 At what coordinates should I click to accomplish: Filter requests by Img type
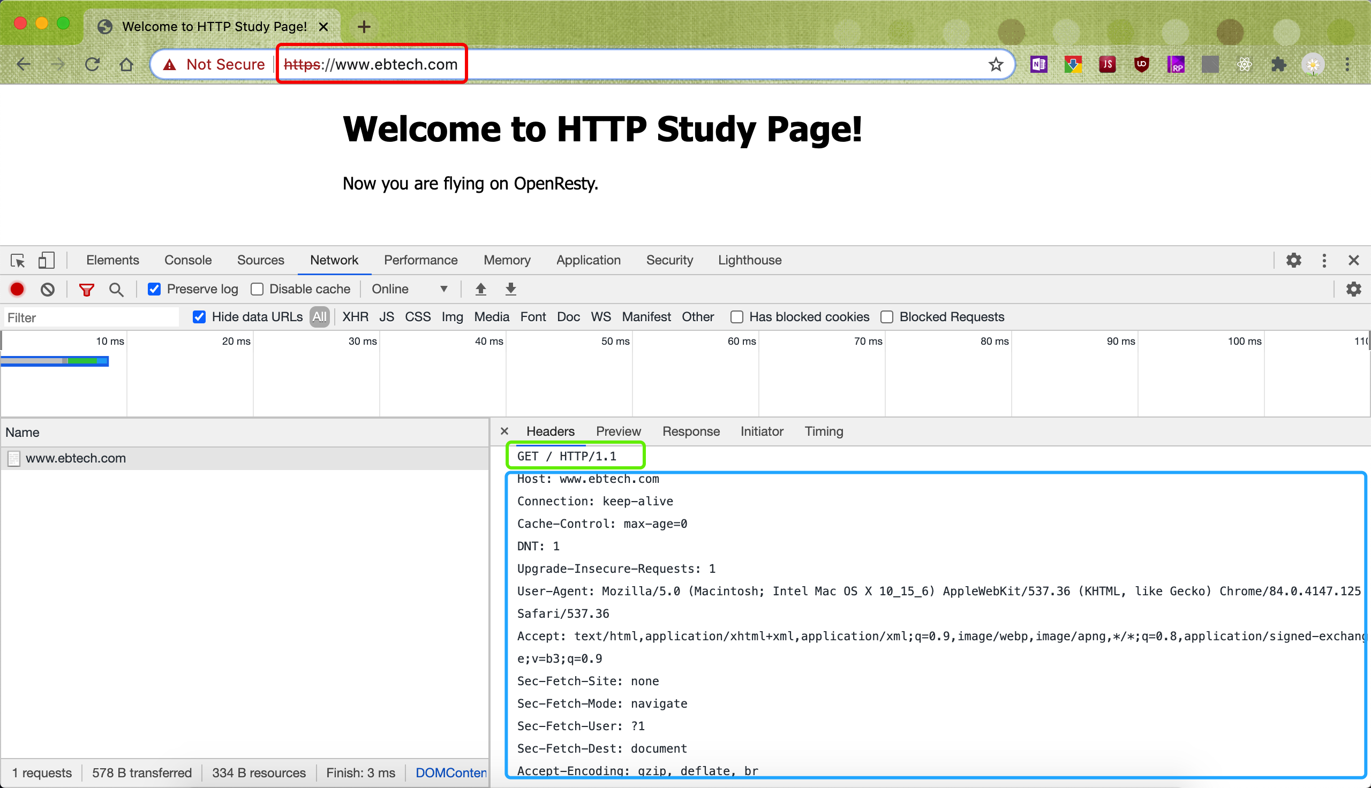pos(452,317)
